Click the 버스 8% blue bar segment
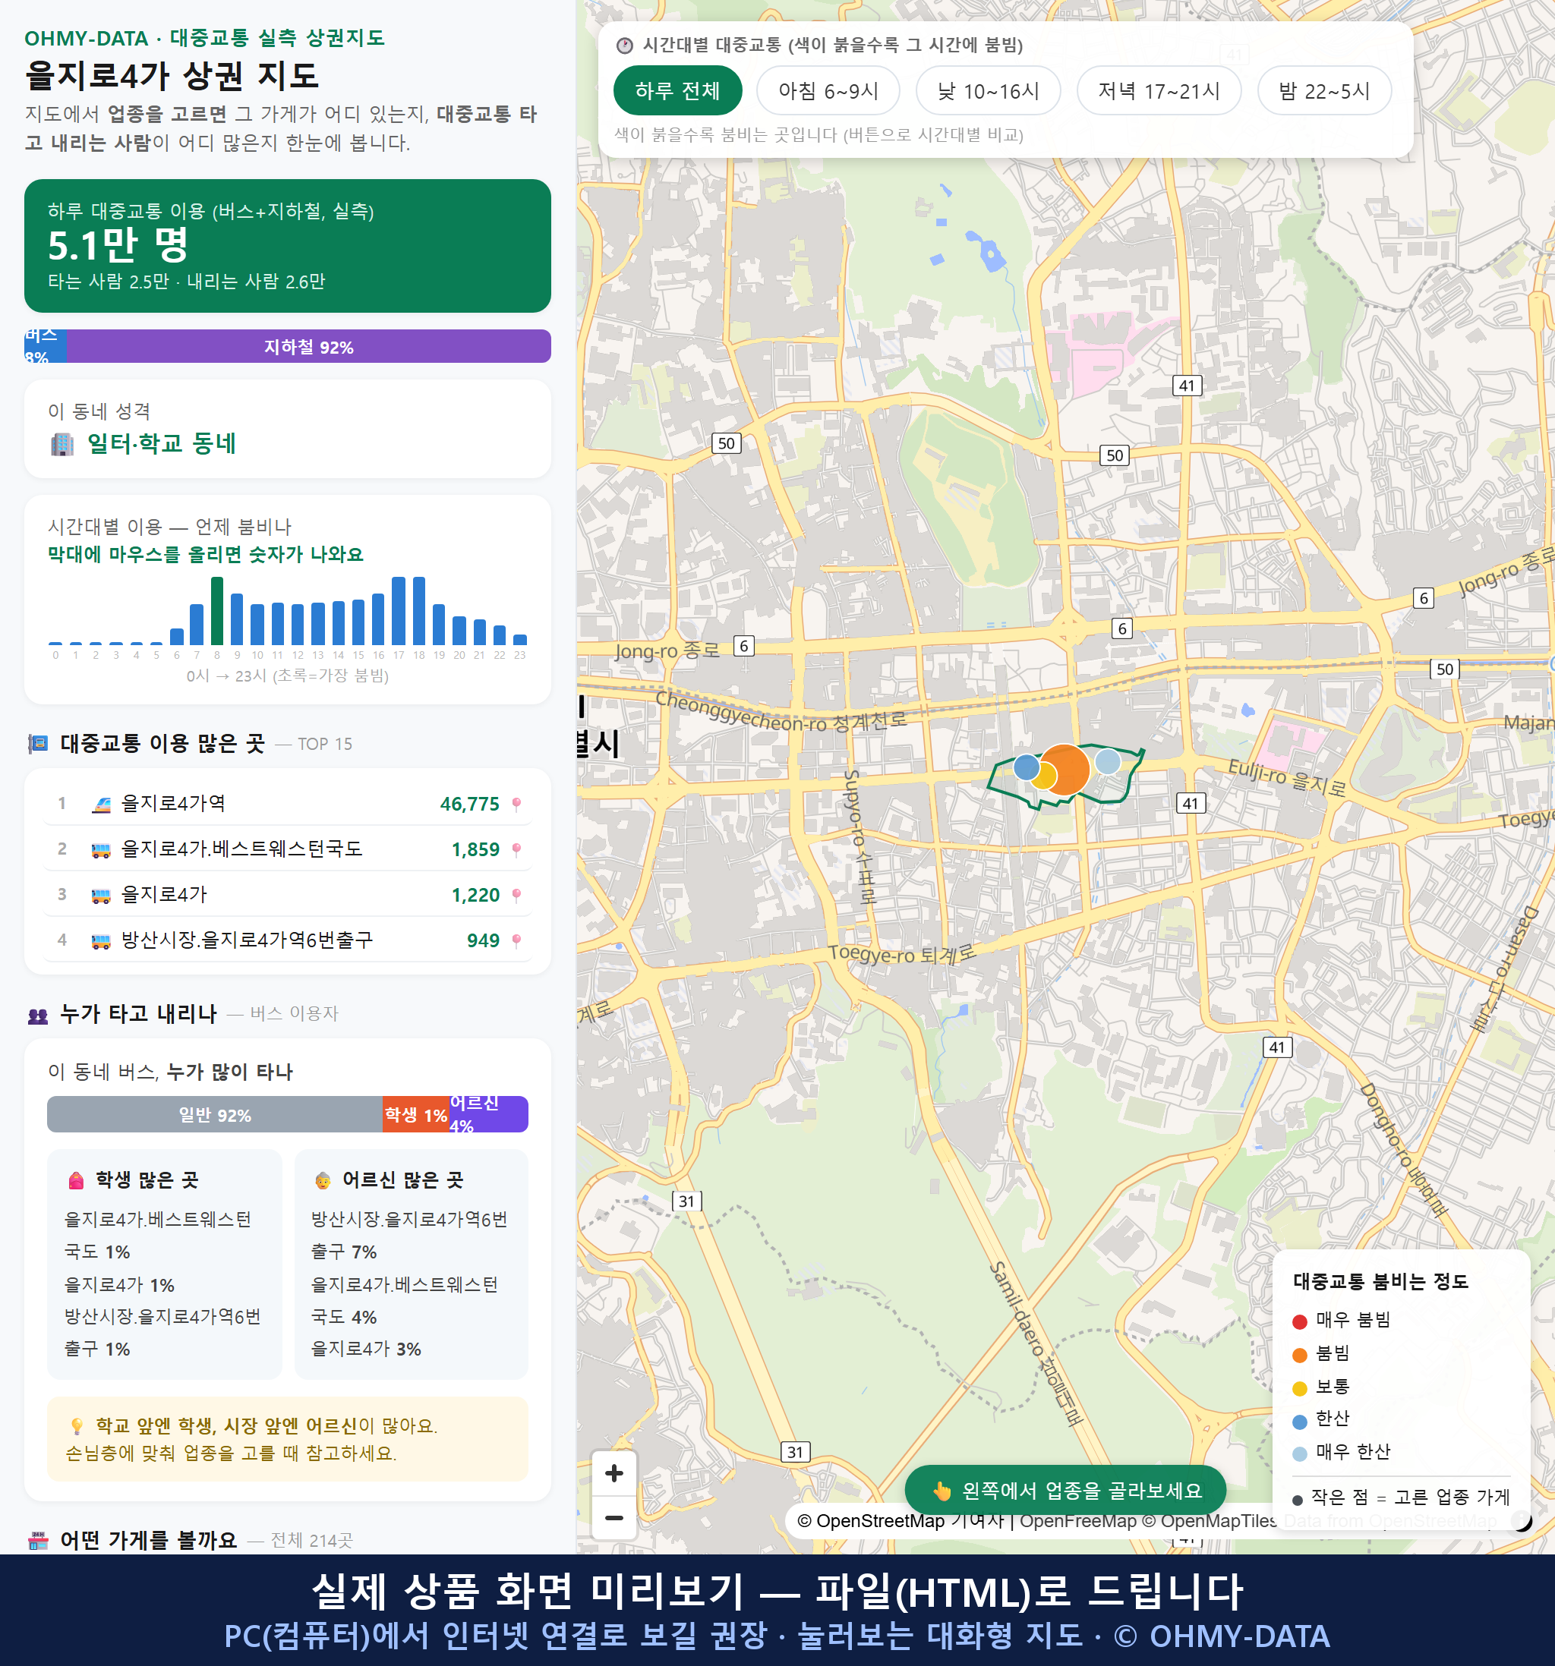1555x1666 pixels. pos(46,346)
